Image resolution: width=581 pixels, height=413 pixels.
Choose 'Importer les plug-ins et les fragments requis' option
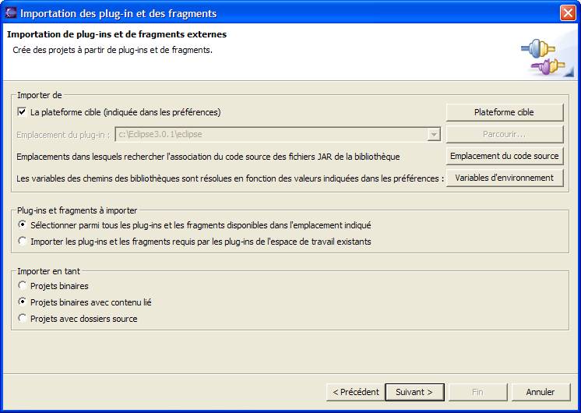[x=22, y=242]
